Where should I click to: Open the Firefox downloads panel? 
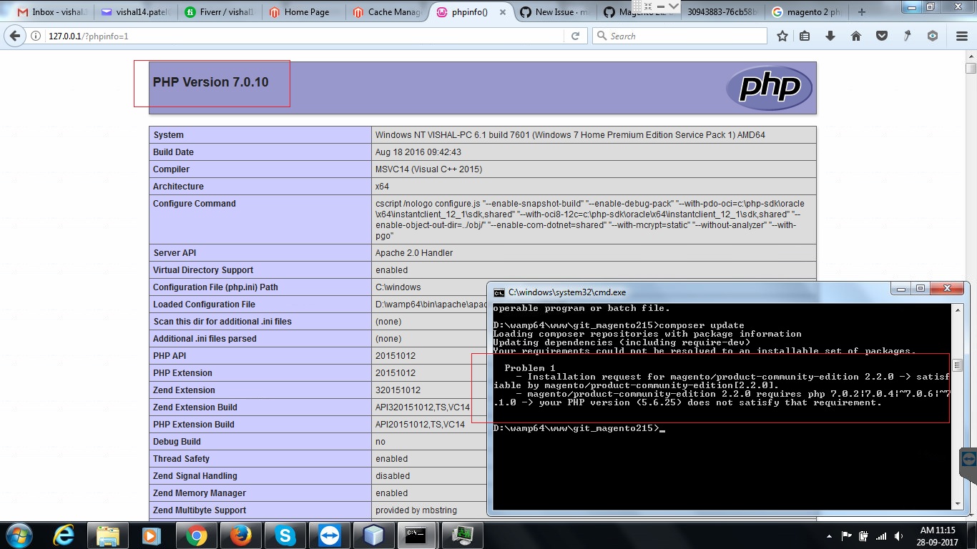pos(830,36)
